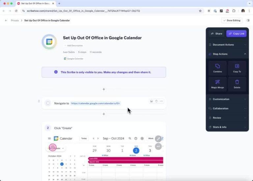Click the author name Ivan Salim
The width and height of the screenshot is (253, 181).
pyautogui.click(x=69, y=52)
